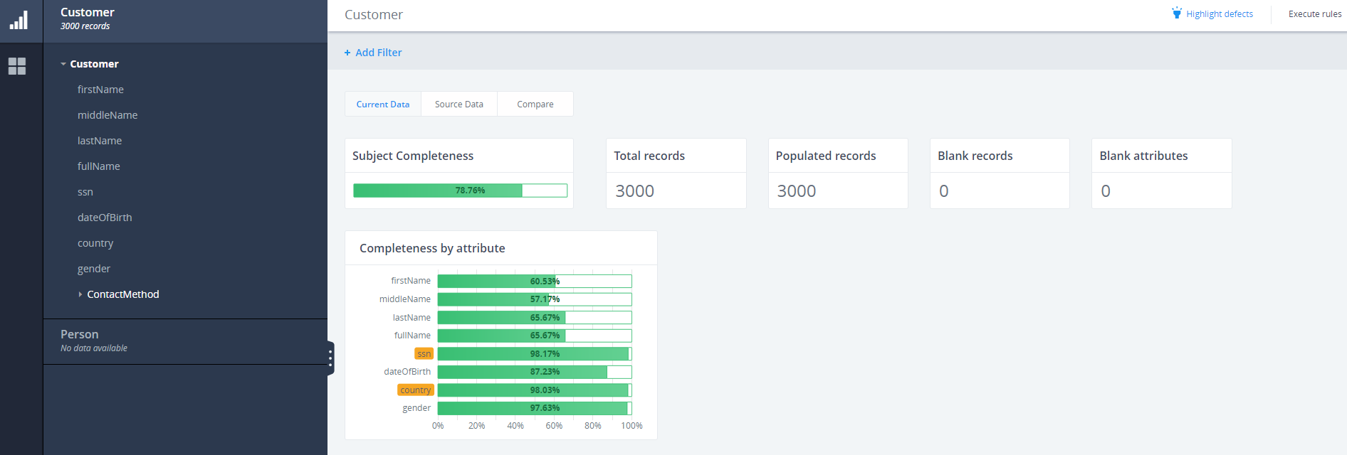Click the Add Filter link
Viewport: 1347px width, 455px height.
(379, 53)
